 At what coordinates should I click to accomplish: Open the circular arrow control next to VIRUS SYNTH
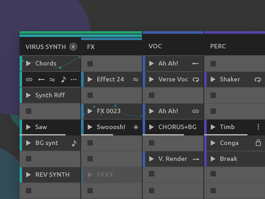coord(73,47)
